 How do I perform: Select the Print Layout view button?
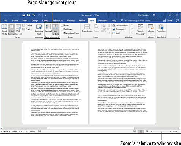pos(11,30)
